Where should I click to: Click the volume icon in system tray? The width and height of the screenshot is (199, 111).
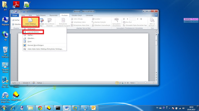183,108
